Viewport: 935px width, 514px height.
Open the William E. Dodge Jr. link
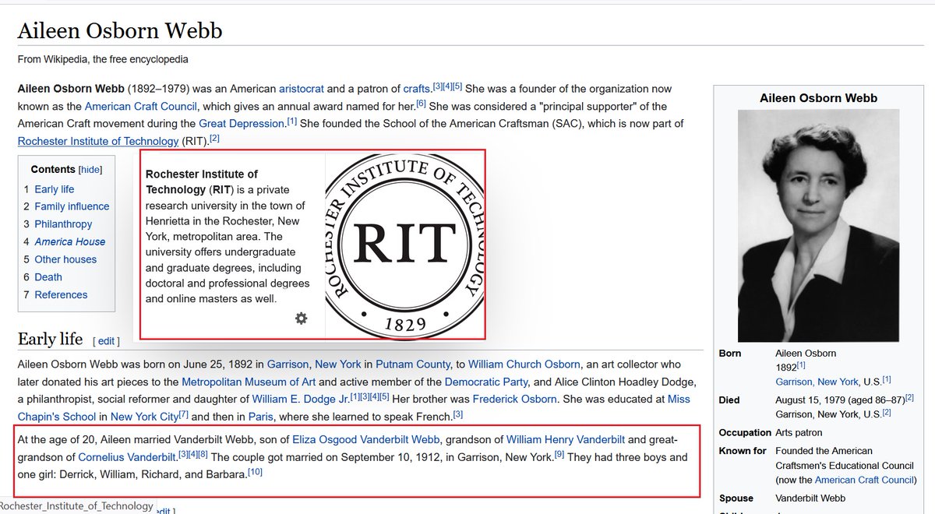(300, 400)
